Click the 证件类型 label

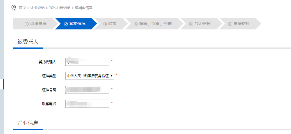click(50, 76)
